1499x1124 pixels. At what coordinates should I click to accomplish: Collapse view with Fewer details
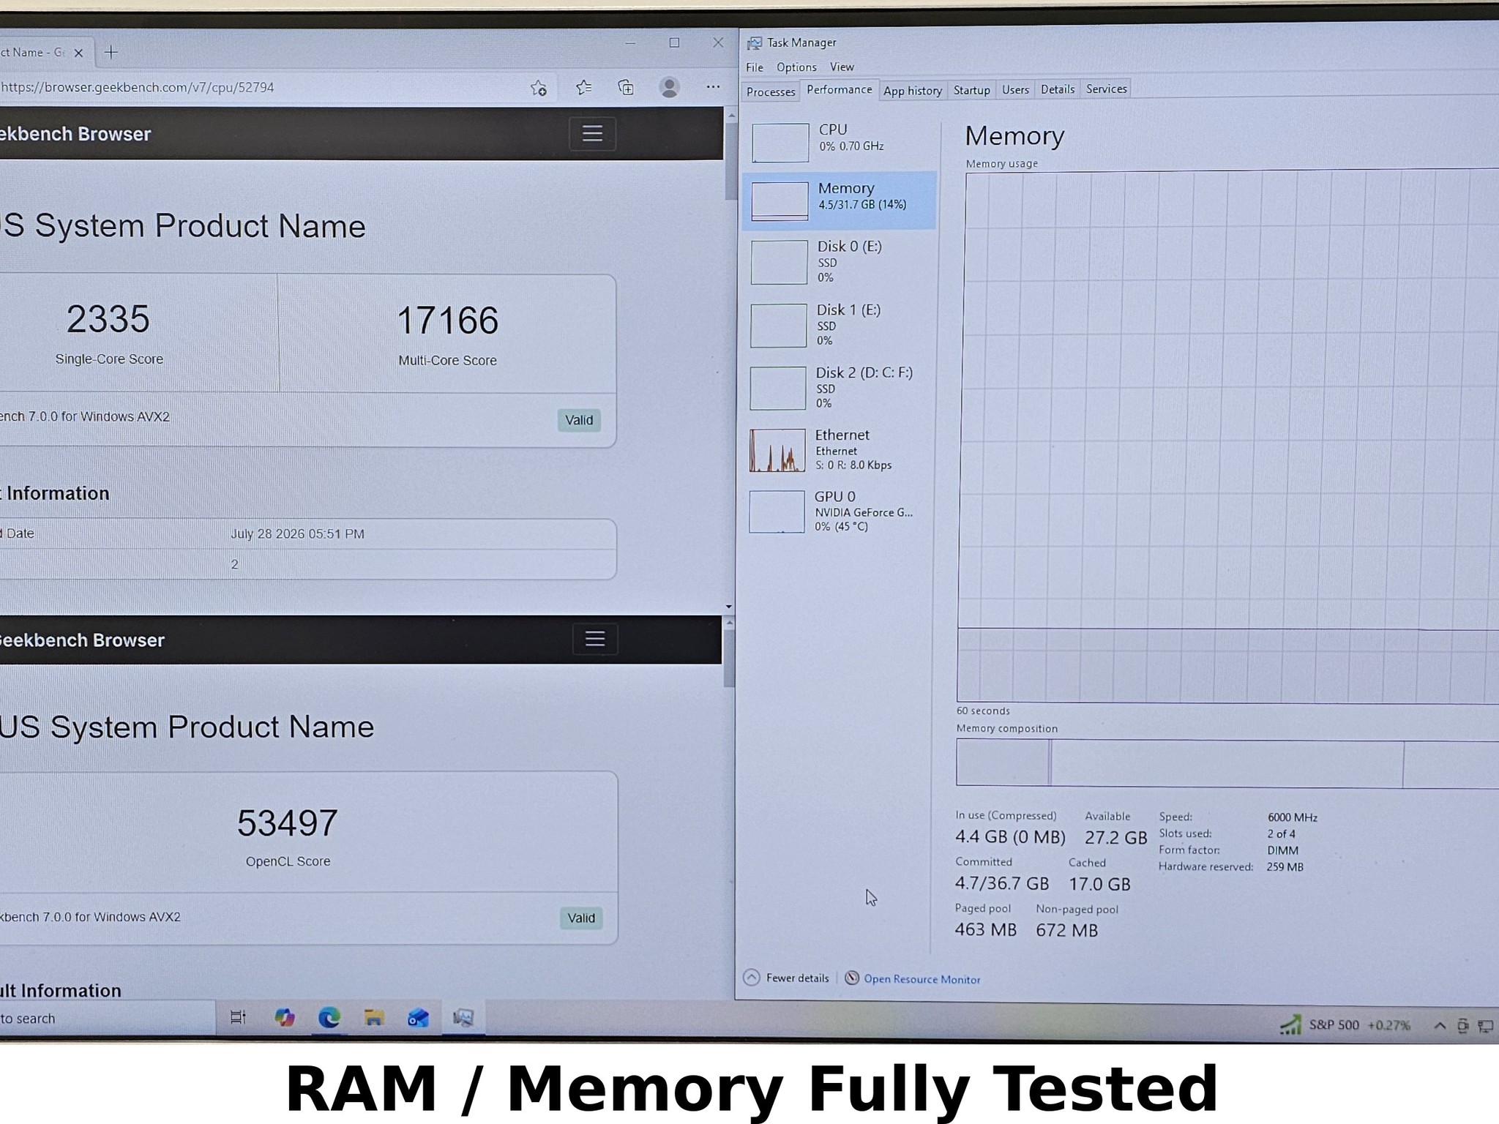coord(787,978)
